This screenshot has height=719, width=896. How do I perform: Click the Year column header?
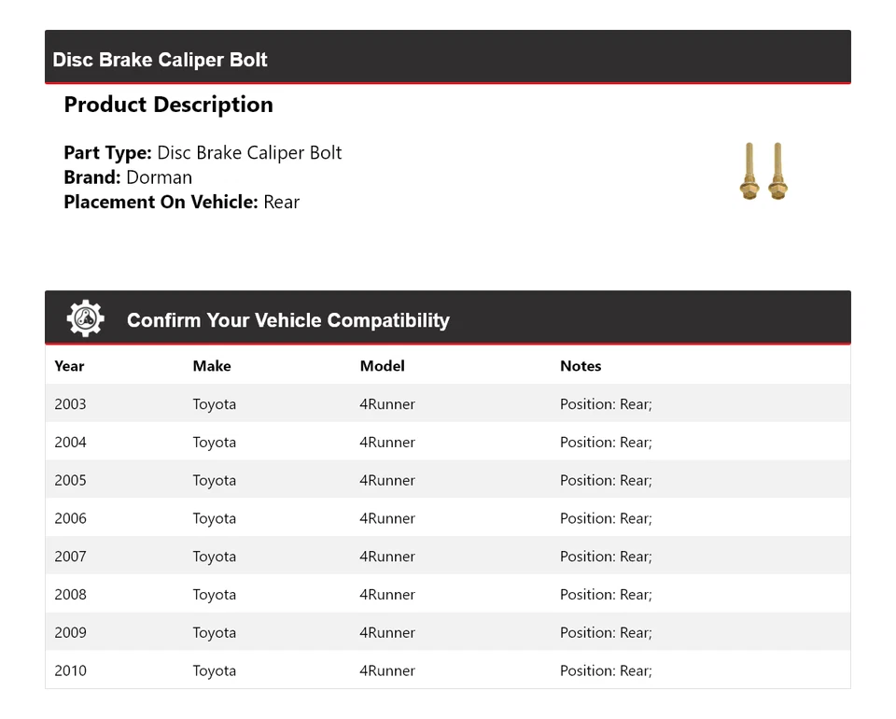pyautogui.click(x=69, y=366)
